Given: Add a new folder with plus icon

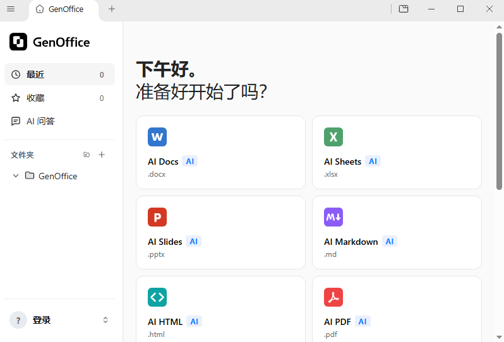Looking at the screenshot, I should tap(102, 155).
